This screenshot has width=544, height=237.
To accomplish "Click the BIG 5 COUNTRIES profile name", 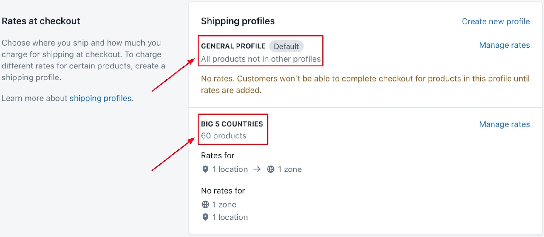I will (x=232, y=124).
